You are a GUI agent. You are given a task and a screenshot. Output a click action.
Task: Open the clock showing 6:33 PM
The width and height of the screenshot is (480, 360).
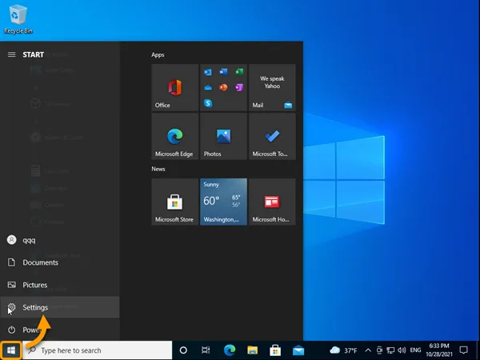pos(438,350)
